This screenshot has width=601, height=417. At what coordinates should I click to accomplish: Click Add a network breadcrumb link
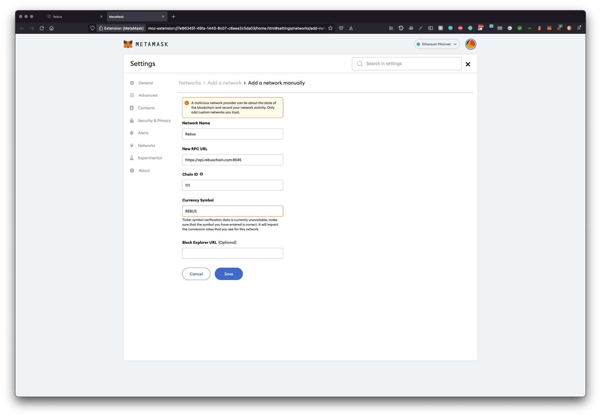pos(224,83)
